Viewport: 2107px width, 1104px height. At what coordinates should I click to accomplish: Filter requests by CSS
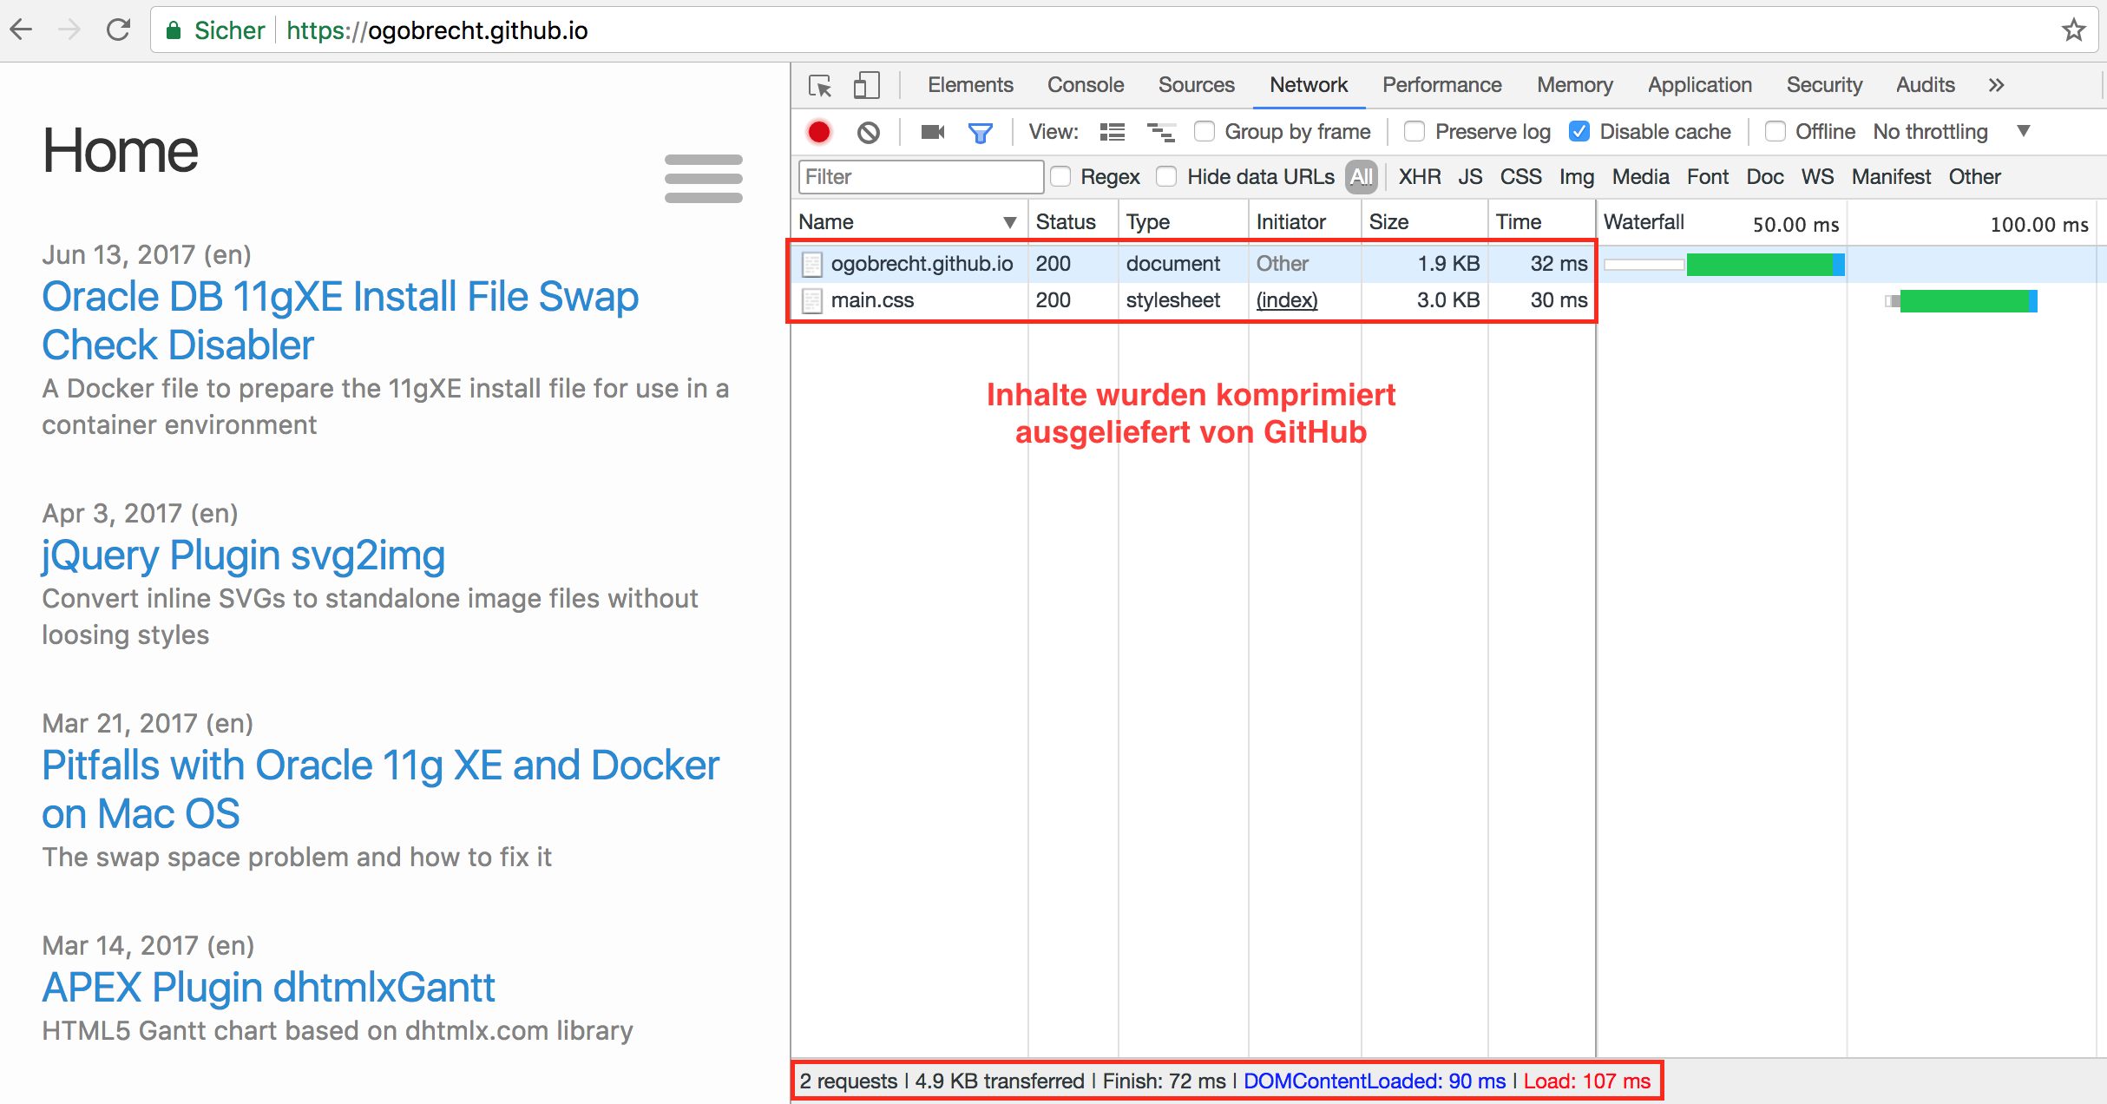click(1520, 177)
